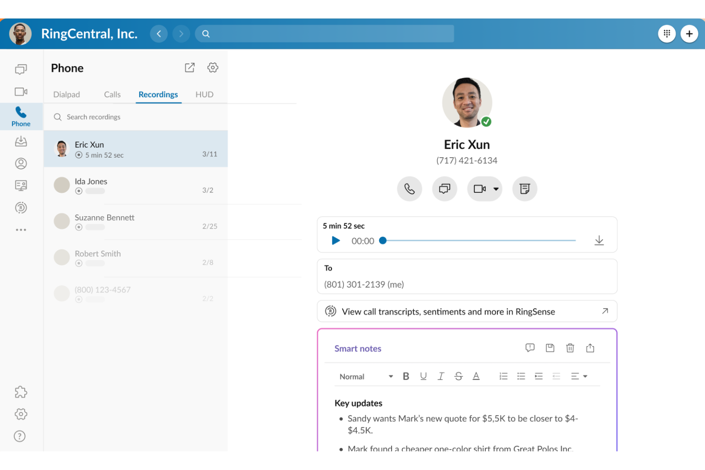Click the Search recordings field
The width and height of the screenshot is (705, 470).
136,117
